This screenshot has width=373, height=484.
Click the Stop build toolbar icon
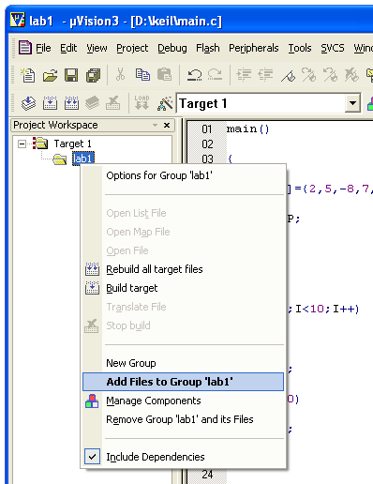[x=113, y=103]
